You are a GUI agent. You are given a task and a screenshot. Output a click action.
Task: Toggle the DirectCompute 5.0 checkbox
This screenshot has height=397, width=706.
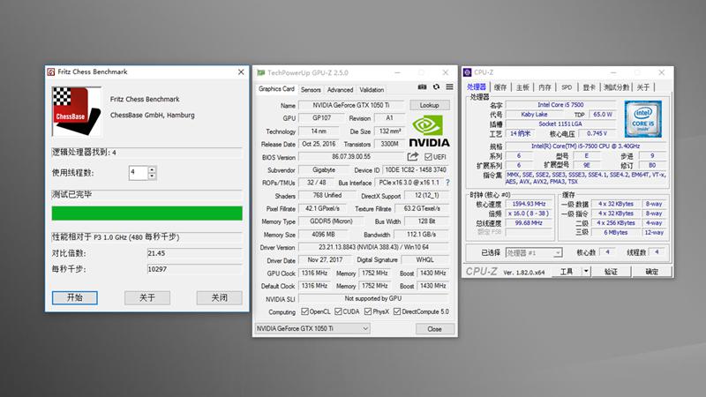point(397,311)
